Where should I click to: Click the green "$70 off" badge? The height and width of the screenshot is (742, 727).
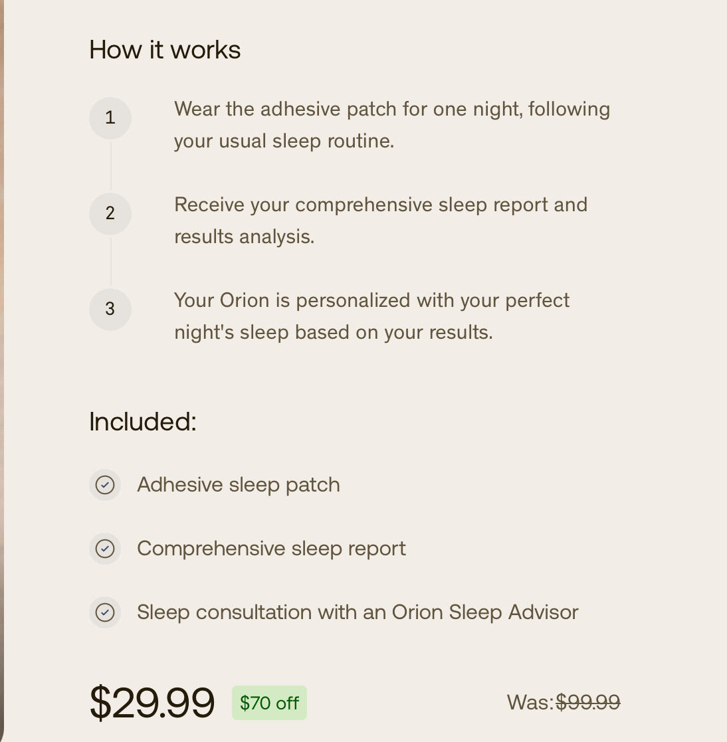[269, 703]
